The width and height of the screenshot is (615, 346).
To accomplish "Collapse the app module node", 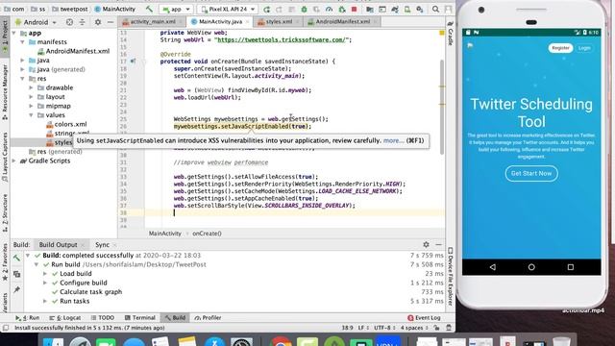I will [14, 33].
